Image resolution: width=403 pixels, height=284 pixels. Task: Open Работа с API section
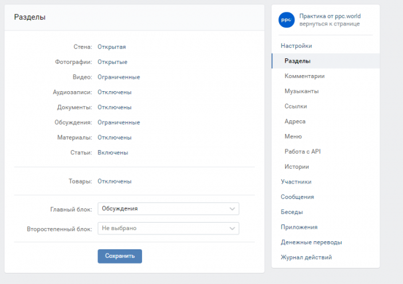coord(303,151)
